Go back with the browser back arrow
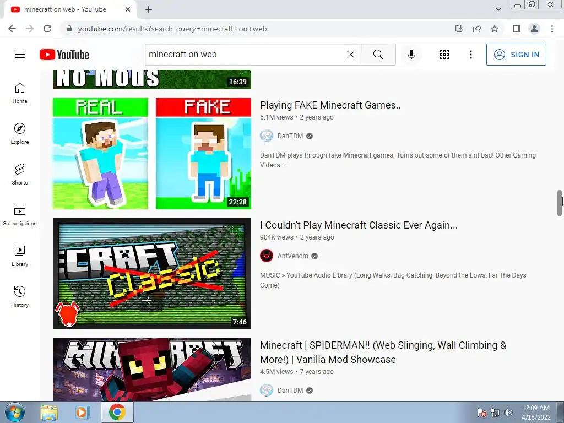 click(12, 29)
